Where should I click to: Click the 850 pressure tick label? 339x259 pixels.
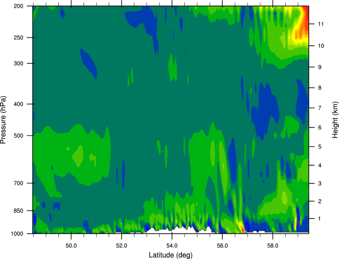pos(18,211)
